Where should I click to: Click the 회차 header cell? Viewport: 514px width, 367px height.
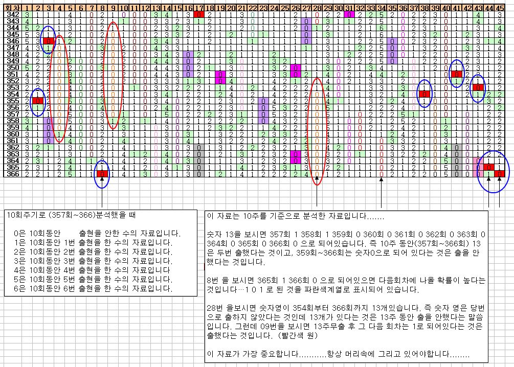tap(11, 7)
